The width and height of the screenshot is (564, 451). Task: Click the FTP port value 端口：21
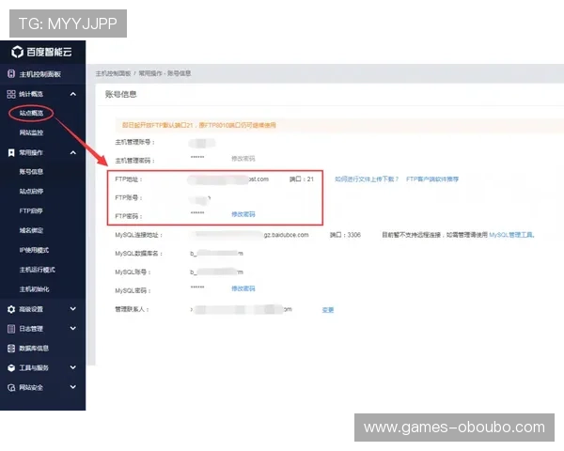[x=302, y=179]
